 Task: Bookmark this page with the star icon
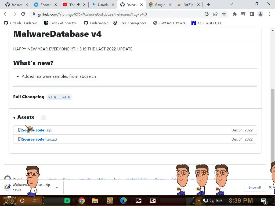[x=224, y=14]
